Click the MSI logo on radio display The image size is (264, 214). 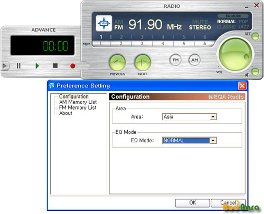[x=104, y=23]
